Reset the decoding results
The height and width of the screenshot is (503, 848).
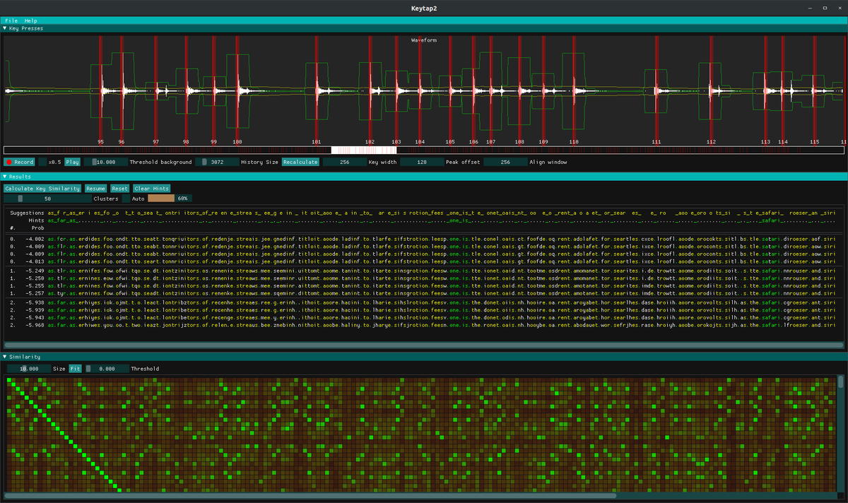[x=119, y=188]
